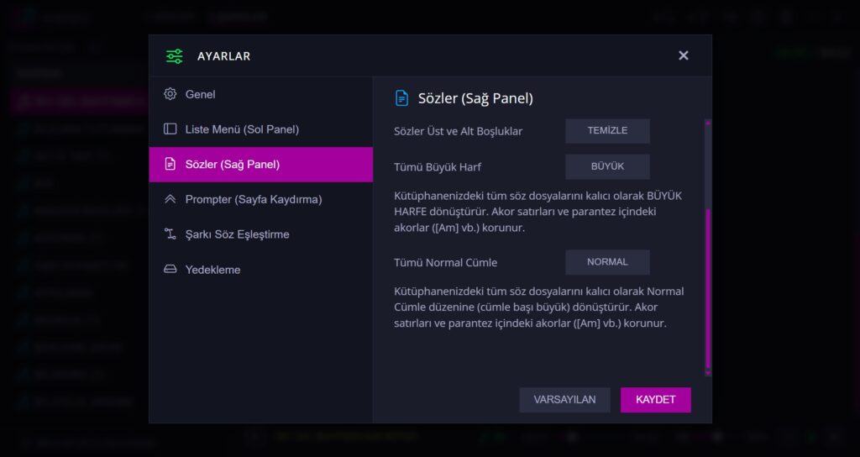Open the Genel settings label
This screenshot has height=457, width=860.
[200, 94]
